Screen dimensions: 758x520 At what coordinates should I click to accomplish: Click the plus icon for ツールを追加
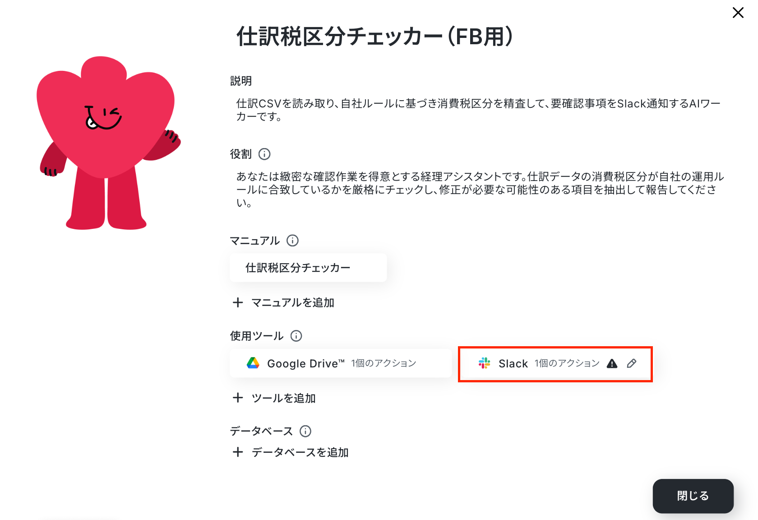(238, 398)
